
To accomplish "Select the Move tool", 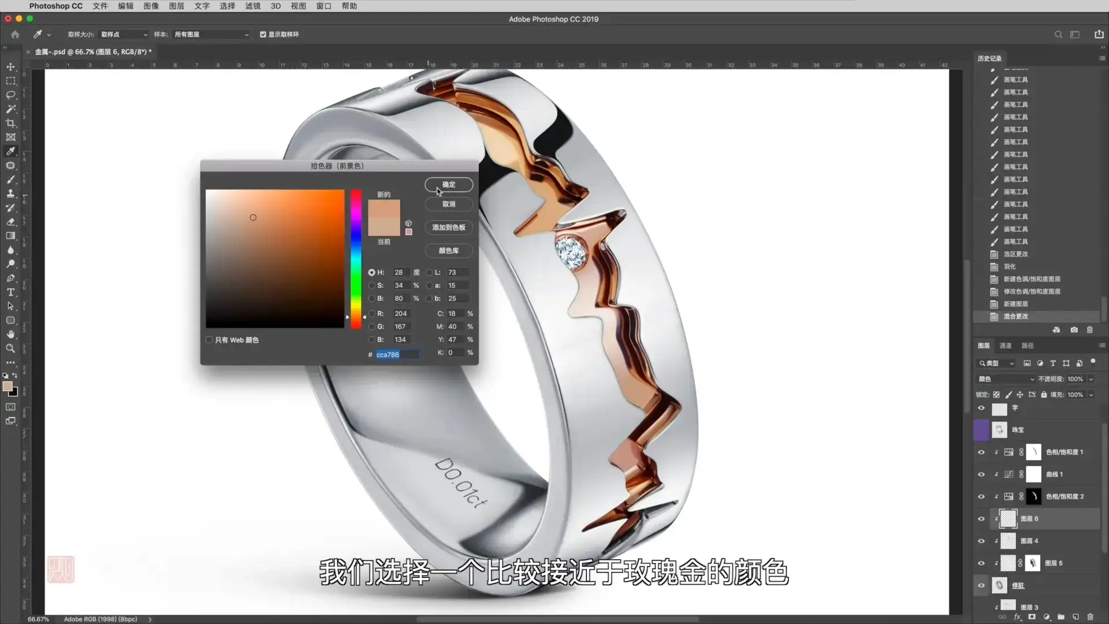I will pos(10,67).
